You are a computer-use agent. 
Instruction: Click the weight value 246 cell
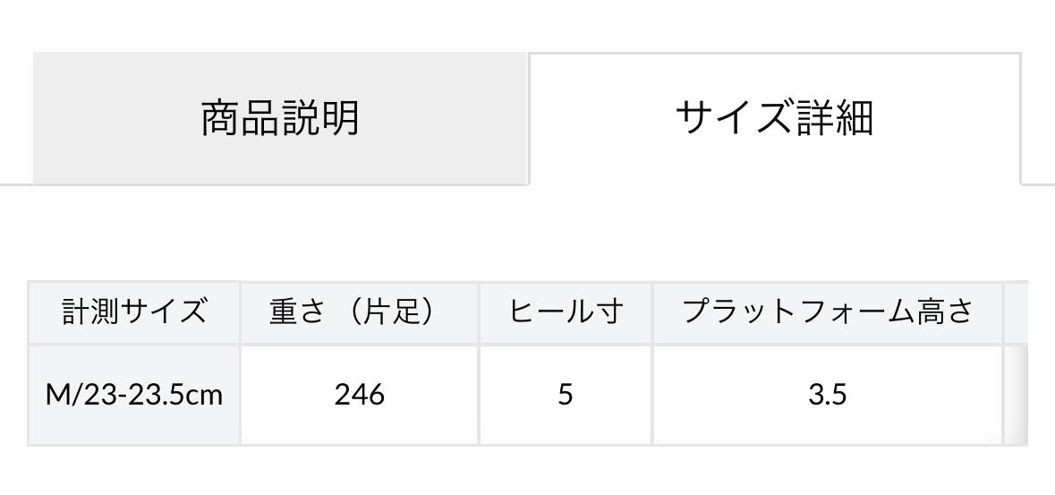point(359,394)
